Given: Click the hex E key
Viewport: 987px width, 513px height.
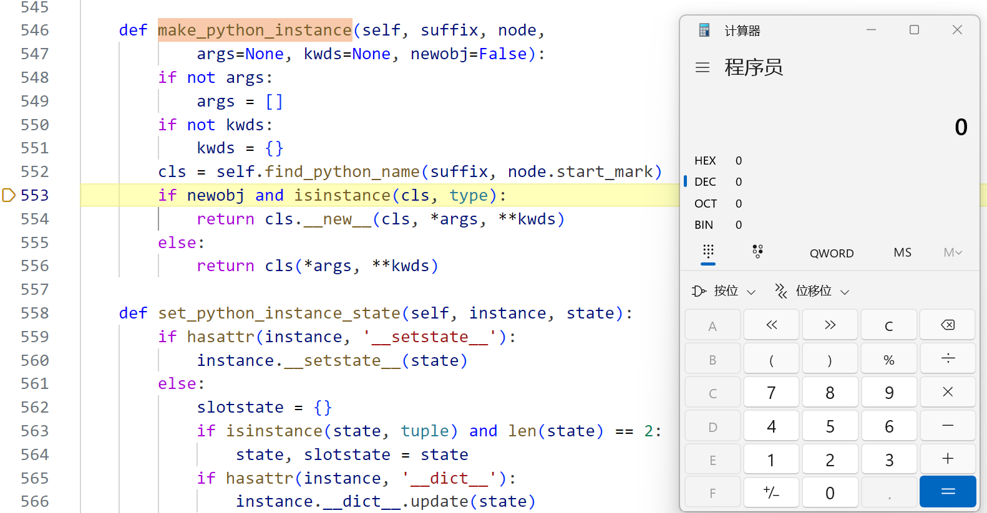Looking at the screenshot, I should (x=712, y=459).
